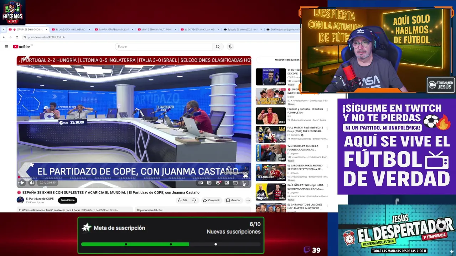Switch to theater mode in the player

(x=227, y=183)
